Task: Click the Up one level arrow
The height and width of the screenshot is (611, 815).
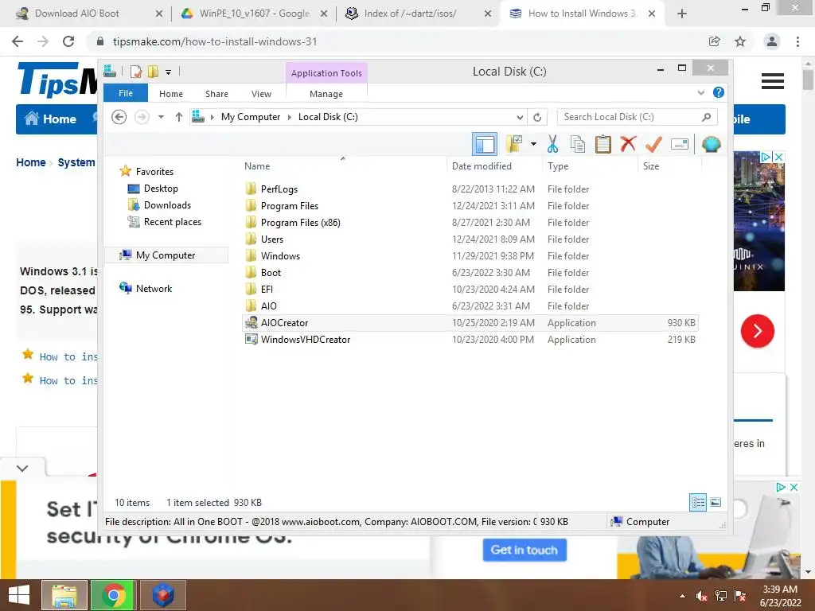Action: [179, 117]
